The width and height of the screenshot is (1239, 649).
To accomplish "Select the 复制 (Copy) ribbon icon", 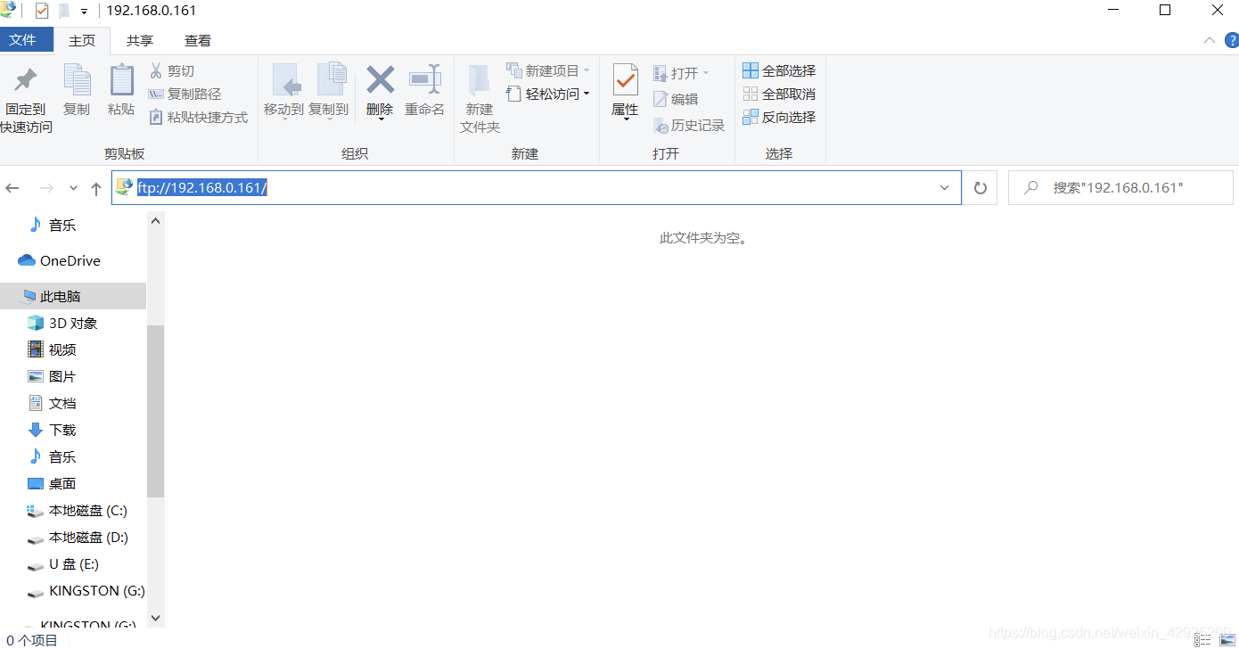I will click(77, 93).
